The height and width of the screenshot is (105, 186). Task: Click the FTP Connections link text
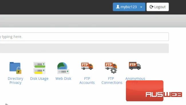[x=112, y=81]
